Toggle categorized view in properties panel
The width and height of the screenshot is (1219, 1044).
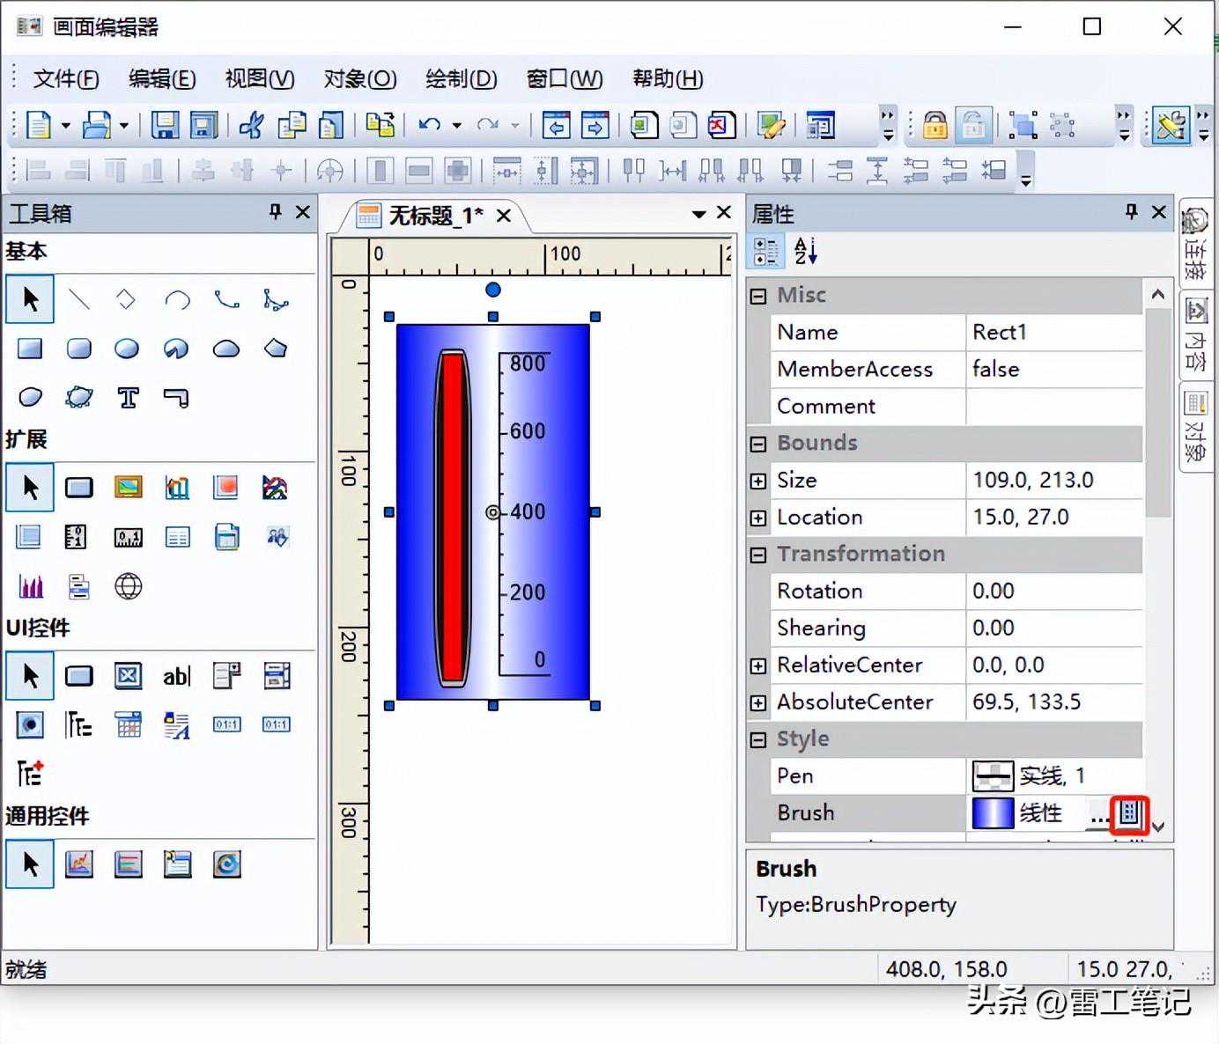pyautogui.click(x=765, y=252)
